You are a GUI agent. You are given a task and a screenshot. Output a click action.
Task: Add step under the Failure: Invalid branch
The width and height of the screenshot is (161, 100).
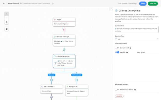click(77, 80)
